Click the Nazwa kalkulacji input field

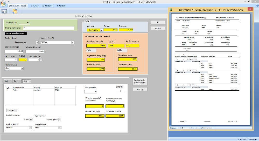tap(48, 28)
